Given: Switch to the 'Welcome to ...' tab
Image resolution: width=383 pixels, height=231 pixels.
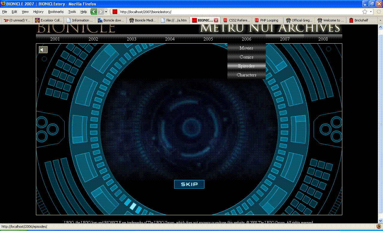Looking at the screenshot, I should coord(331,20).
